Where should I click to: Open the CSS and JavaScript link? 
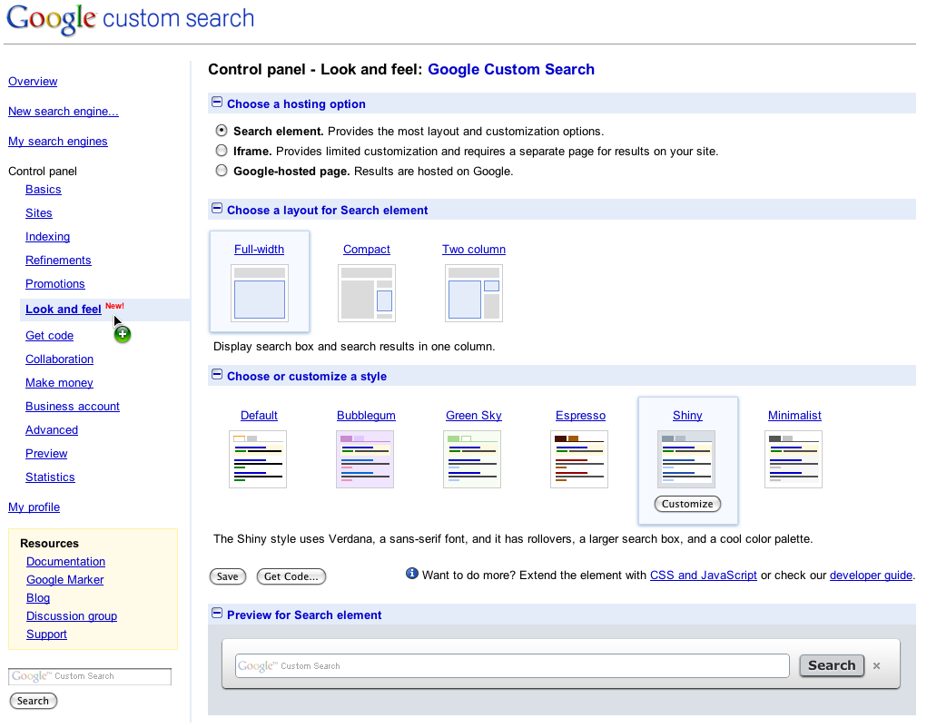(x=703, y=576)
